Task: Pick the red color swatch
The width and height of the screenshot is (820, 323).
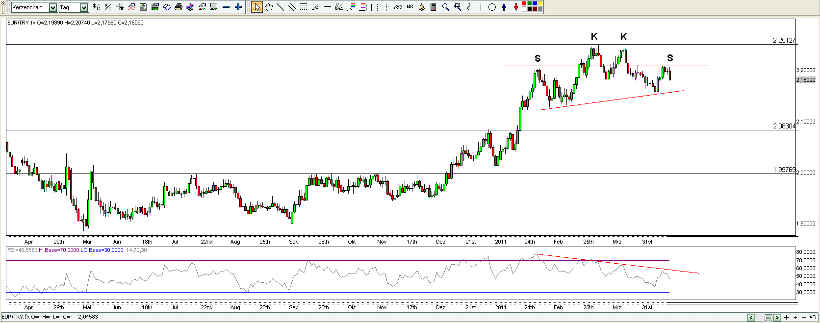Action: click(524, 3)
